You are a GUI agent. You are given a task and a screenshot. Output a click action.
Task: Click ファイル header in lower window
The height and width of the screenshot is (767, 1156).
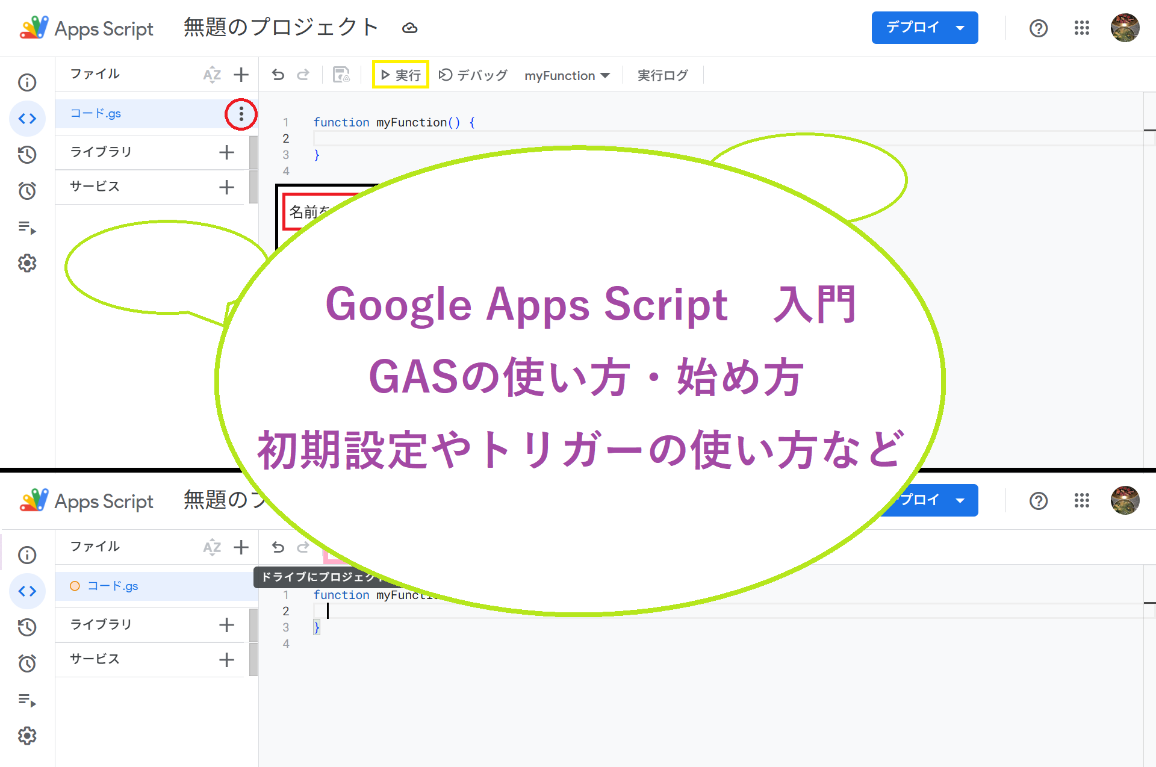95,547
